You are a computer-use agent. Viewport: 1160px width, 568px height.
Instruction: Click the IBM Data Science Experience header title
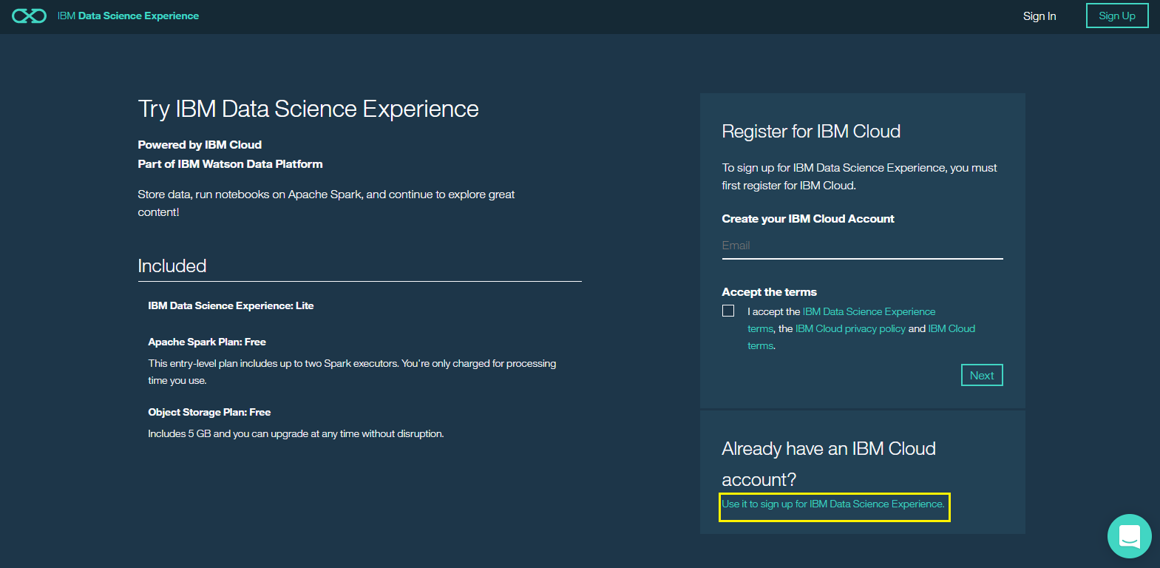pos(128,16)
